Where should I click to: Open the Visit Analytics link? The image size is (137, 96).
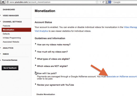click(x=41, y=31)
